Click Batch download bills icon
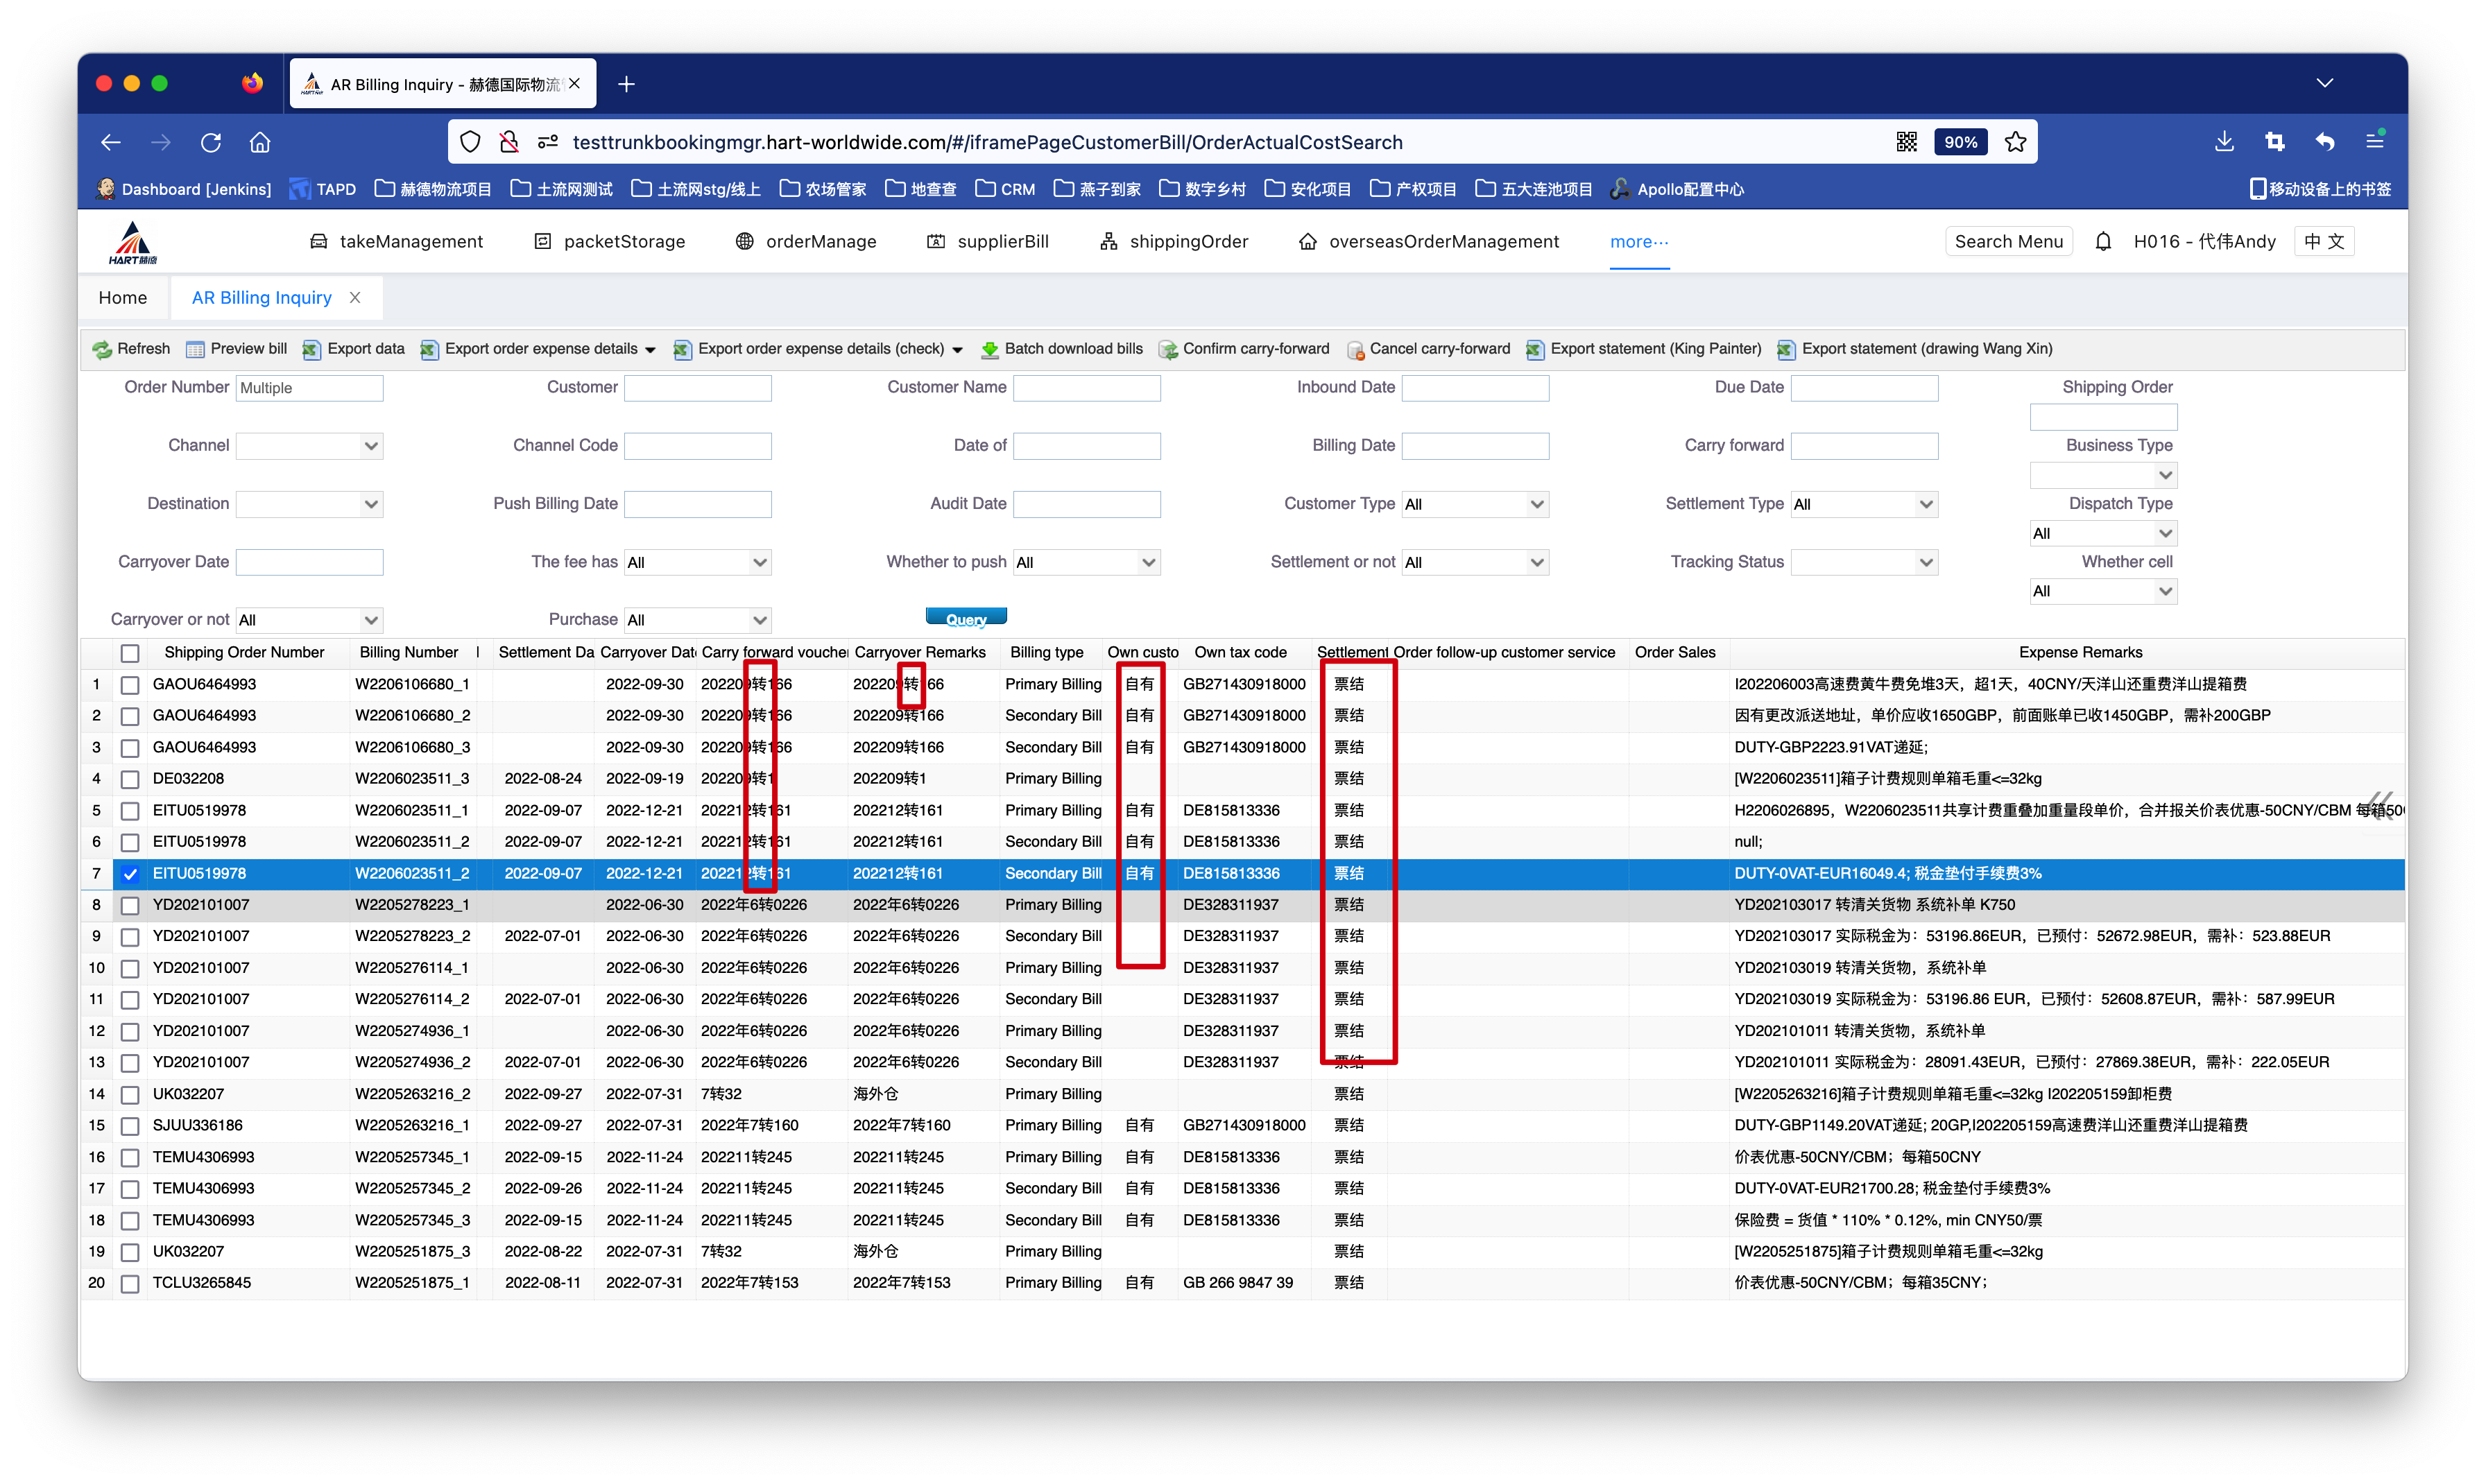Screen dimensions: 2486x1484 click(989, 349)
